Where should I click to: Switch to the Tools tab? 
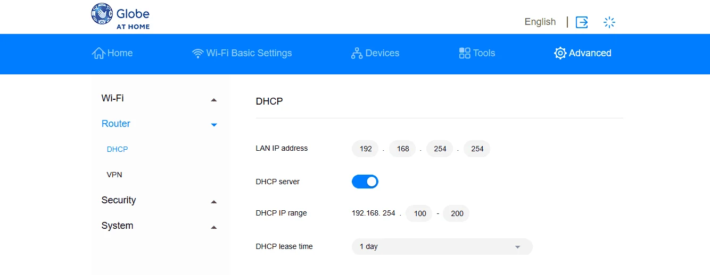pyautogui.click(x=477, y=53)
